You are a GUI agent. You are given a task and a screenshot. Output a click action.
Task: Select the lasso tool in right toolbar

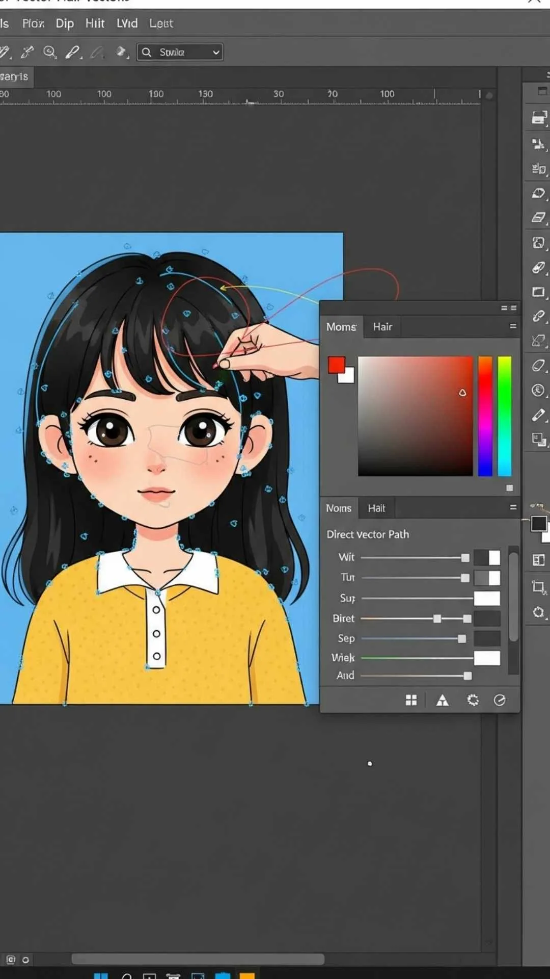(x=538, y=193)
